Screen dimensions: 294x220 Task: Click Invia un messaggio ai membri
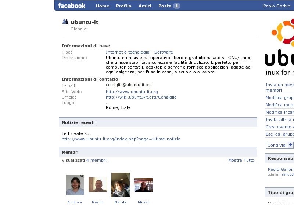coord(280,87)
